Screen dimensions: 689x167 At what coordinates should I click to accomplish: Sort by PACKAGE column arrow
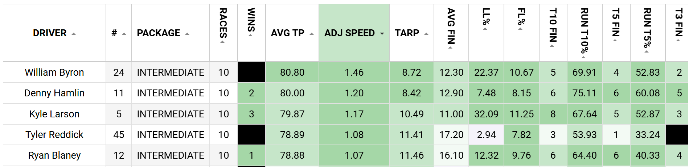pos(187,34)
